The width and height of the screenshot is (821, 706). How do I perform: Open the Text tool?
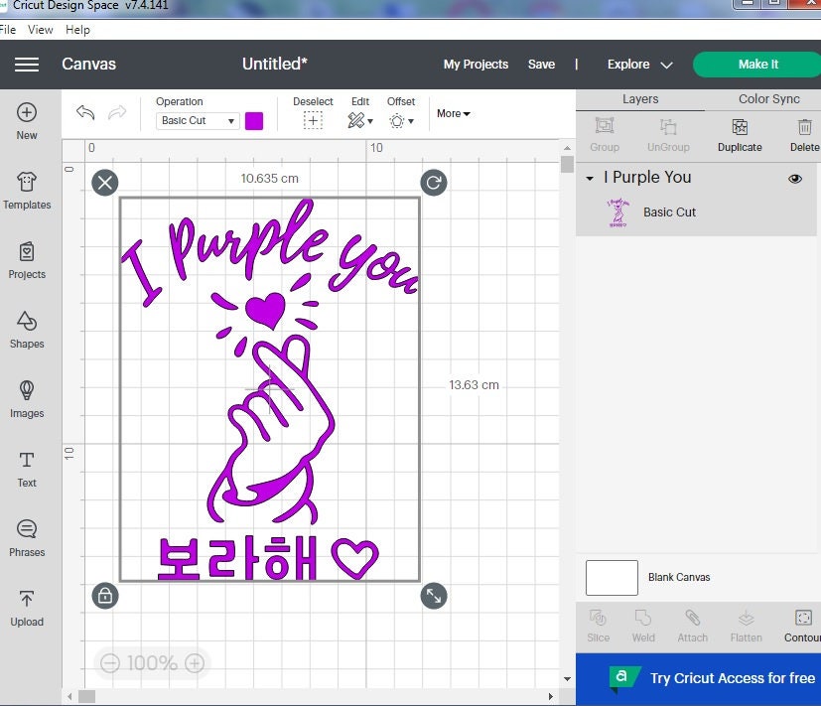27,468
